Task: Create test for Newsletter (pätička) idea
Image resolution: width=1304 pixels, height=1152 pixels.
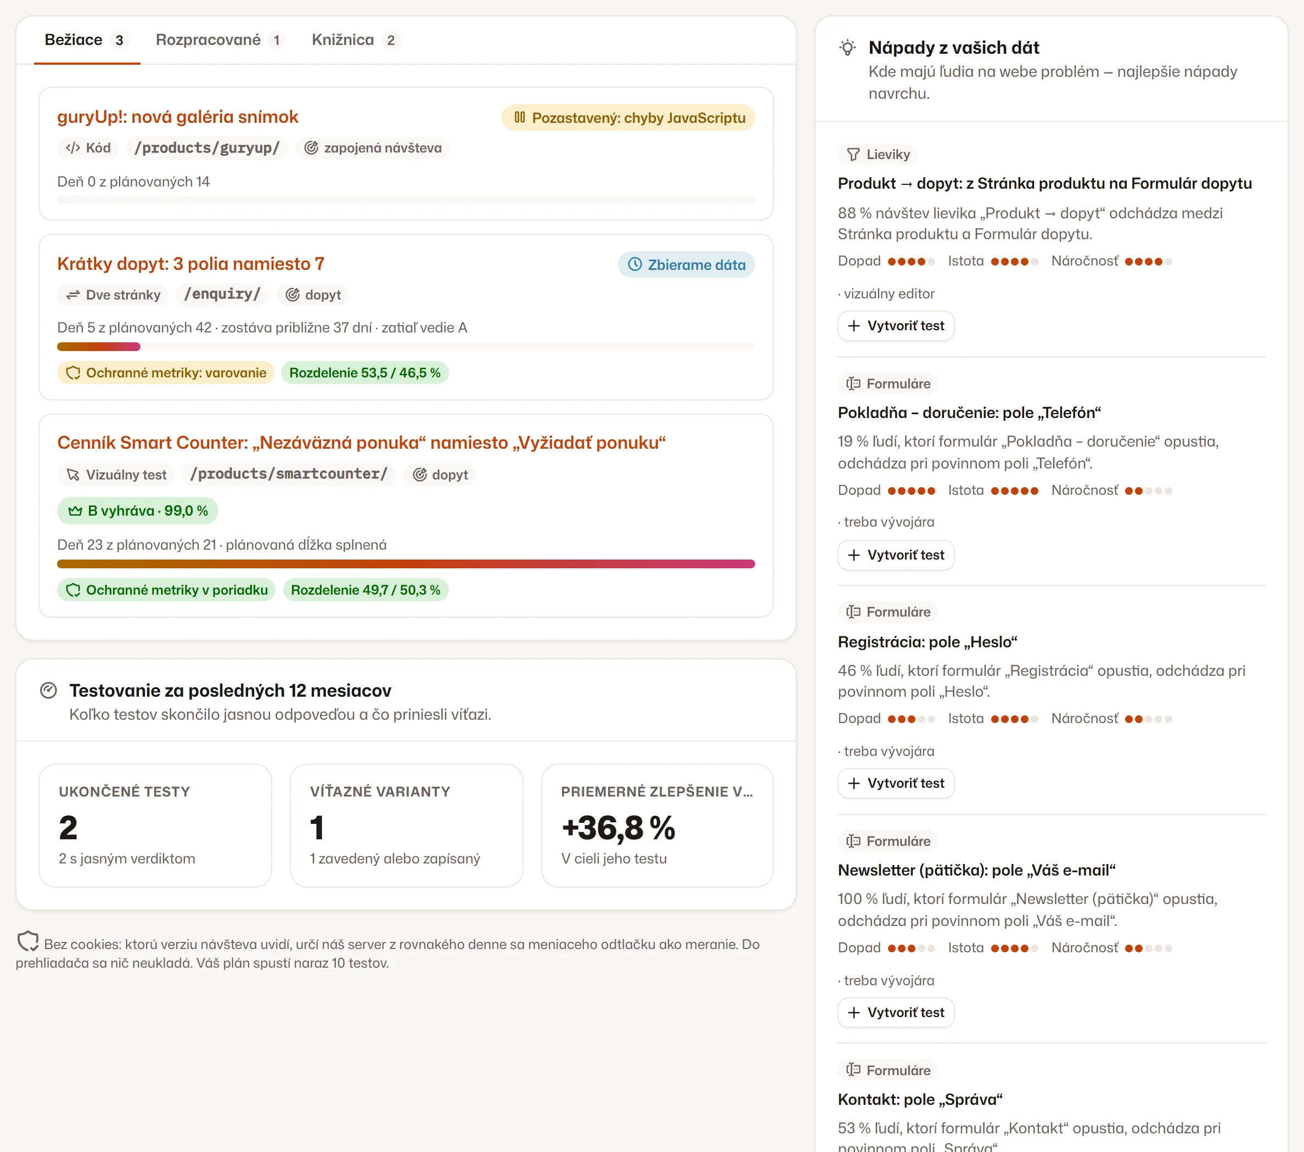Action: point(896,1012)
